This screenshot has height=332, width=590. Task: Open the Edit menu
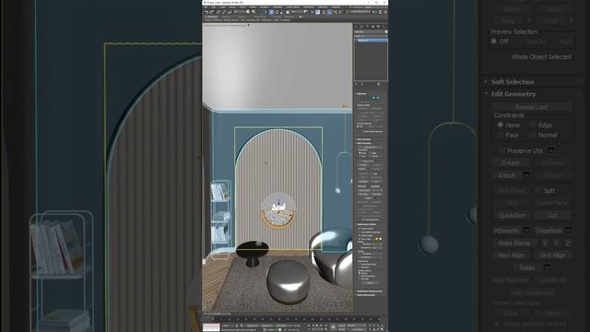click(x=213, y=6)
